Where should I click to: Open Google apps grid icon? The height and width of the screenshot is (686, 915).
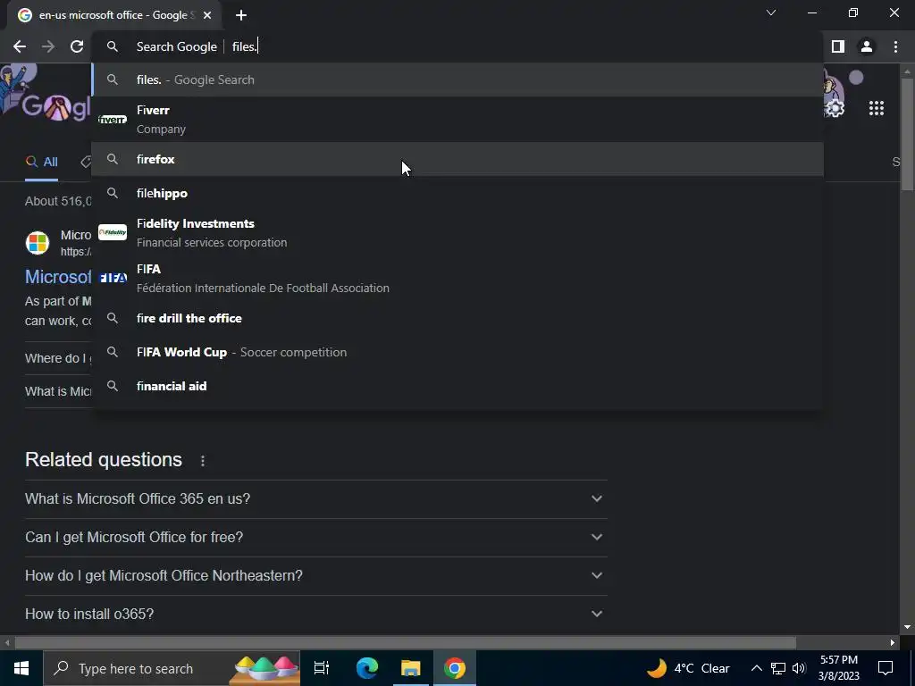(877, 108)
